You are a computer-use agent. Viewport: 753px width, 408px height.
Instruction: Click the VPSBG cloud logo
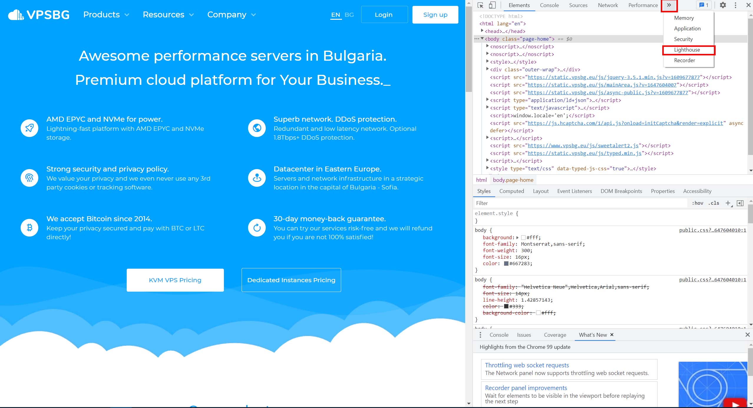coord(39,15)
